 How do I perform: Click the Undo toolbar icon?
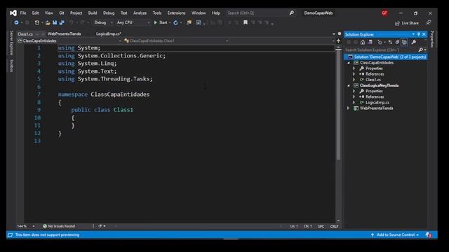point(72,22)
